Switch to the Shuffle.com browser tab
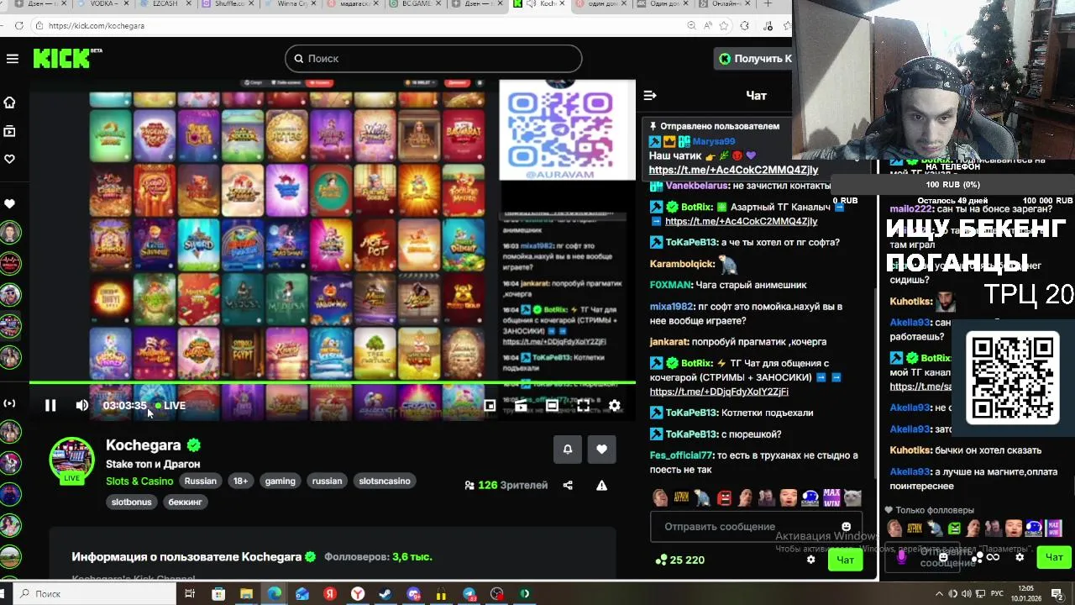Viewport: 1075px width, 605px height. point(229,4)
